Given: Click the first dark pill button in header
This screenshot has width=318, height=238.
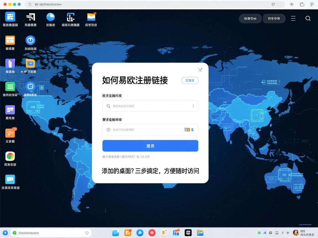Looking at the screenshot, I should [x=250, y=18].
